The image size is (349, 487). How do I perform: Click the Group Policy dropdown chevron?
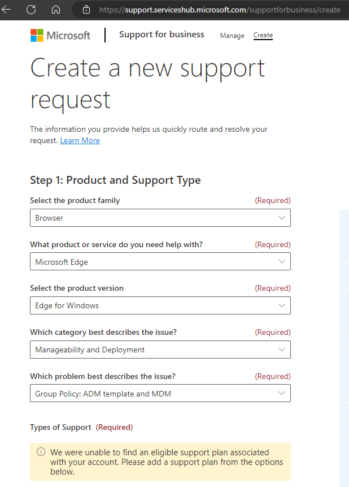282,393
